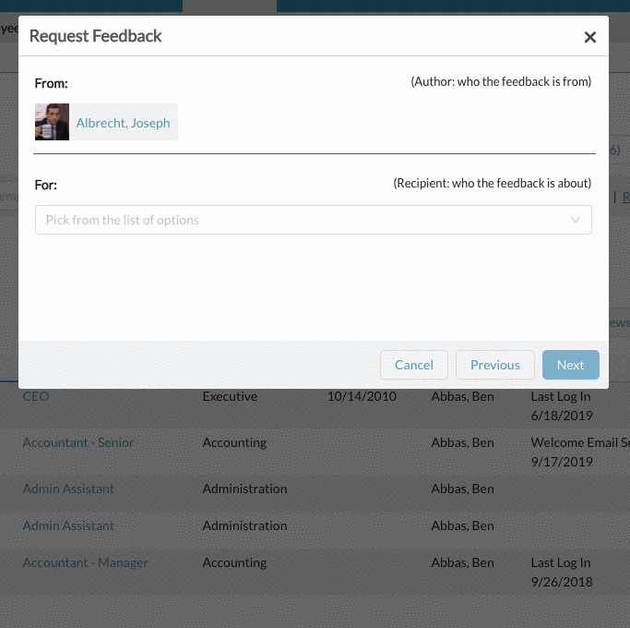
Task: Open the Accountant - Manager link
Action: pyautogui.click(x=85, y=562)
